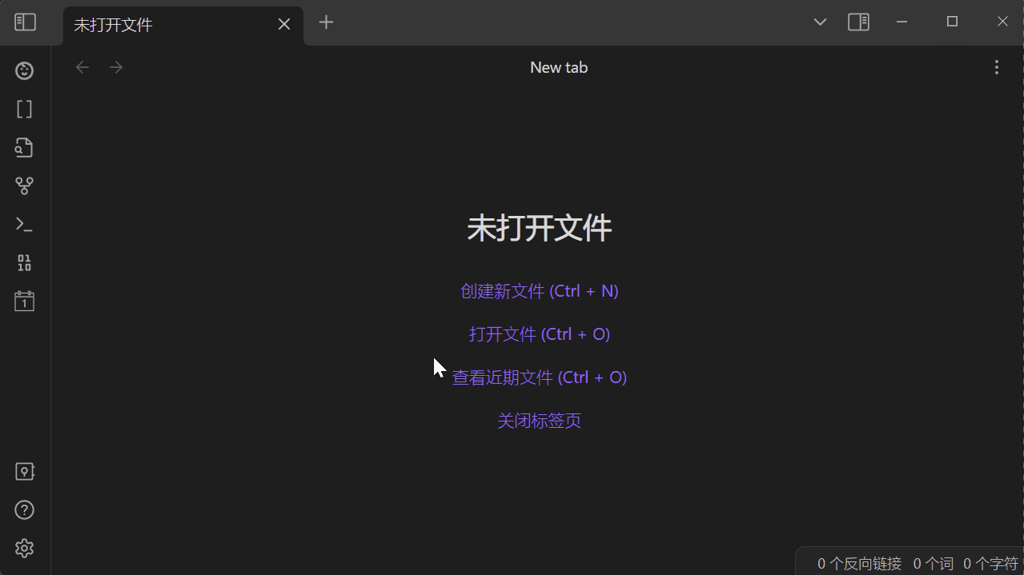This screenshot has width=1024, height=575.
Task: Navigate back using the left arrow
Action: 82,66
